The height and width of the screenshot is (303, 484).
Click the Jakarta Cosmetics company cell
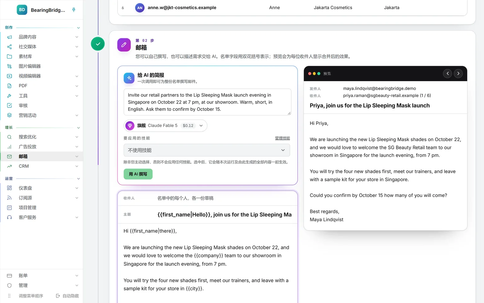333,8
